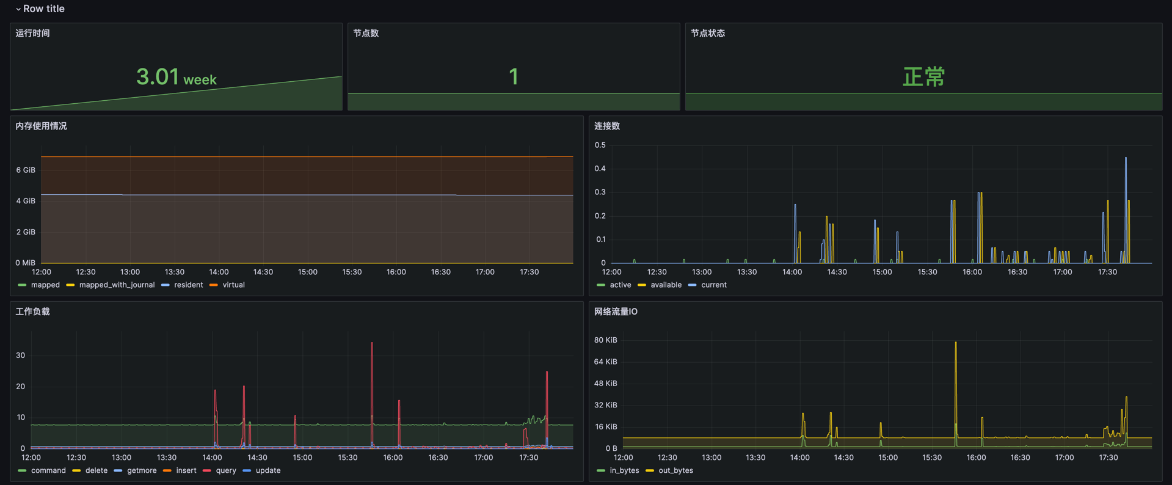Toggle the delete legend series

coord(96,470)
